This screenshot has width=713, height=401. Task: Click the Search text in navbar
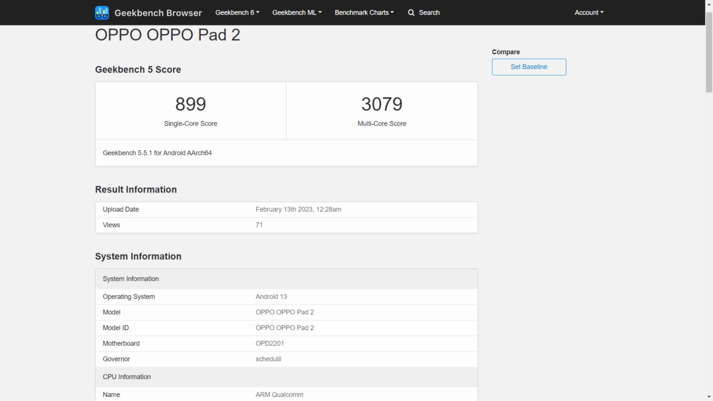(x=429, y=12)
